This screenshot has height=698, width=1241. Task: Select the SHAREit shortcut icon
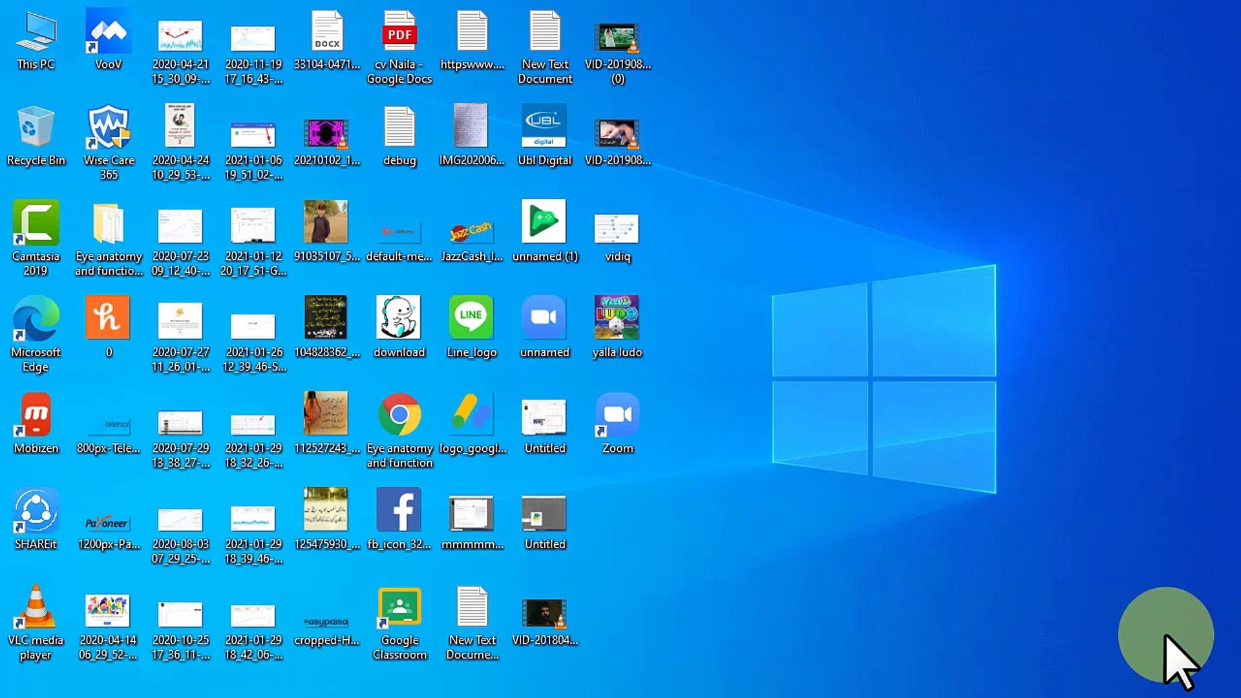tap(36, 511)
